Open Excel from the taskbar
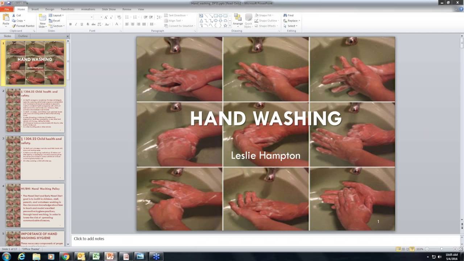This screenshot has height=261, width=464. pyautogui.click(x=96, y=257)
